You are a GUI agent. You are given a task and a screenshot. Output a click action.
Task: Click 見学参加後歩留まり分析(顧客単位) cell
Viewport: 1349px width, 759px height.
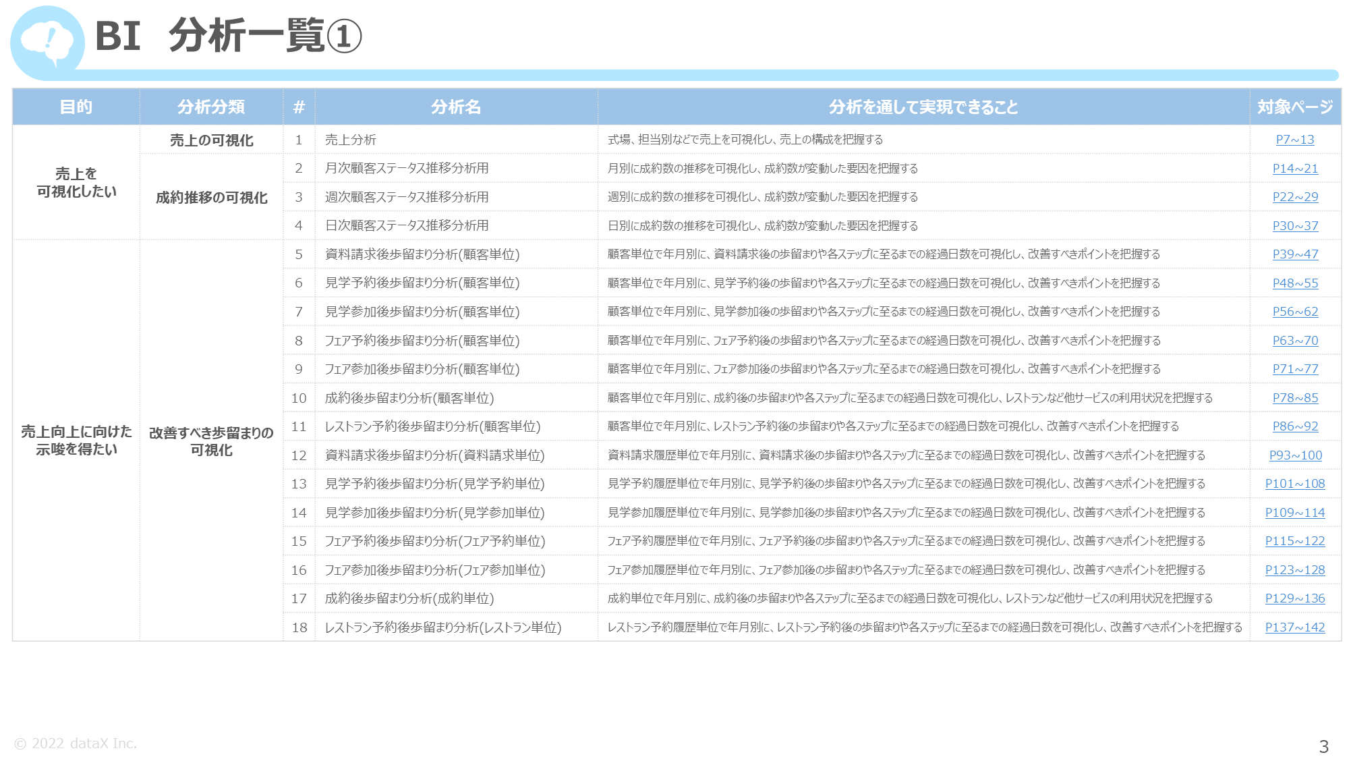point(457,312)
